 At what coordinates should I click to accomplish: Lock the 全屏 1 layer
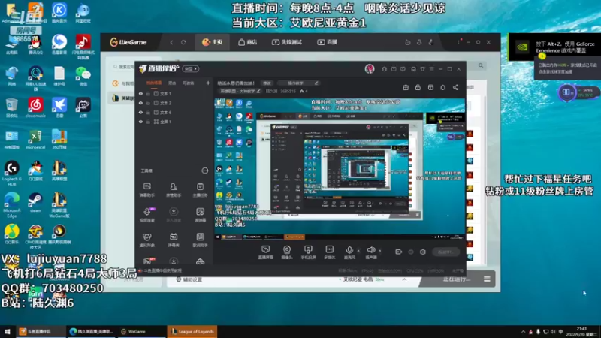148,122
